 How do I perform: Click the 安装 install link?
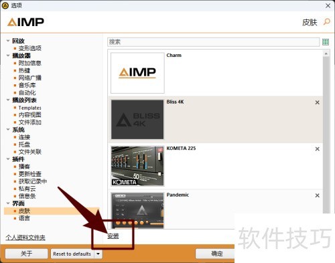click(x=113, y=236)
